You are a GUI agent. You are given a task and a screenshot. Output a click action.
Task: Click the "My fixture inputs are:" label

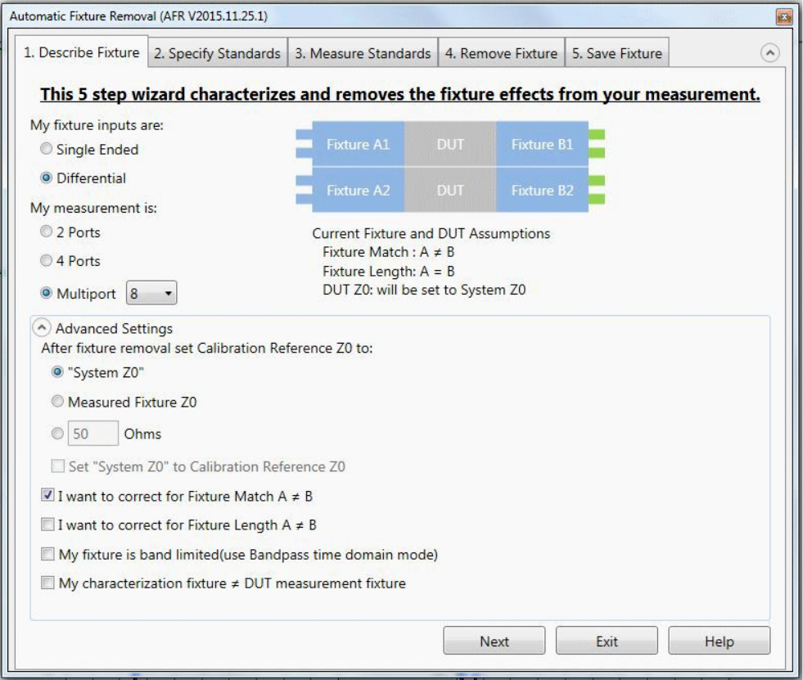97,125
